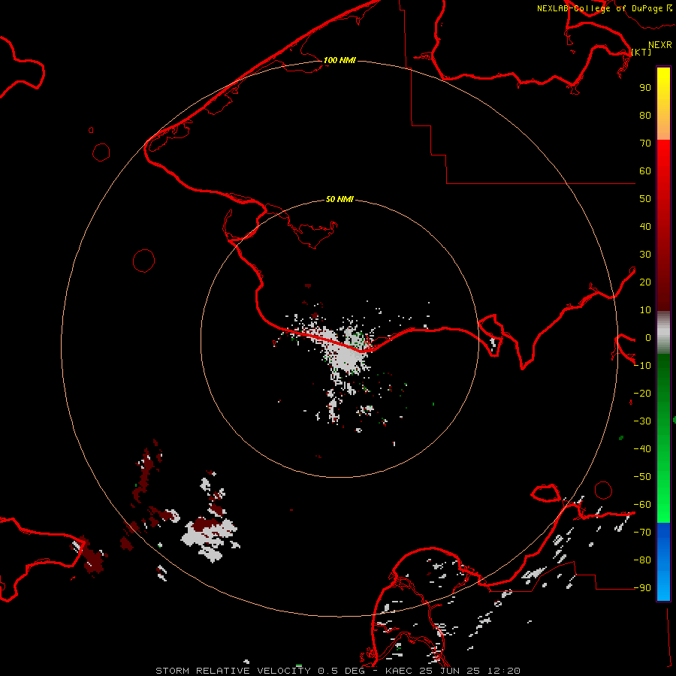The image size is (676, 676).
Task: Click the 50 value on the velocity scale
Action: click(x=645, y=199)
